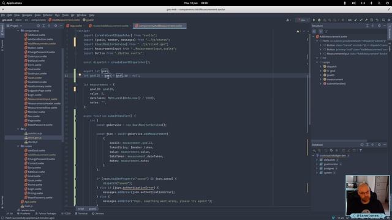Click the Database panel add data source icon
This screenshot has width=392, height=220.
pos(314,150)
